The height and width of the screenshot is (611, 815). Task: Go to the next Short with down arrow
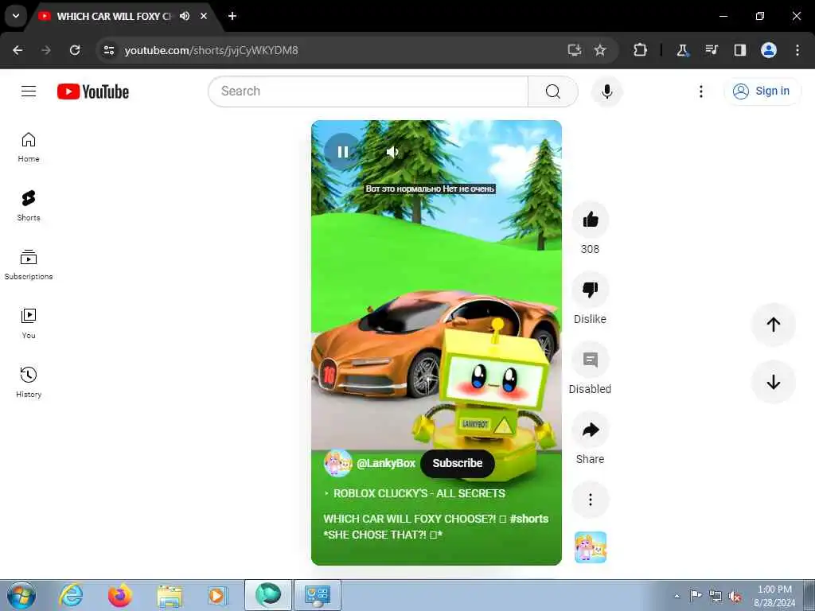coord(774,382)
